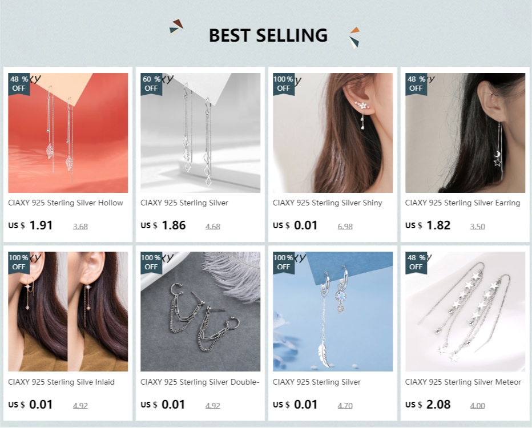This screenshot has width=532, height=428.
Task: Open CIAXY 925 Sterling Silver Meteor link
Action: click(x=463, y=382)
